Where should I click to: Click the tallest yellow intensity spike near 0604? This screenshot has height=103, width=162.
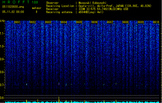coord(59,100)
